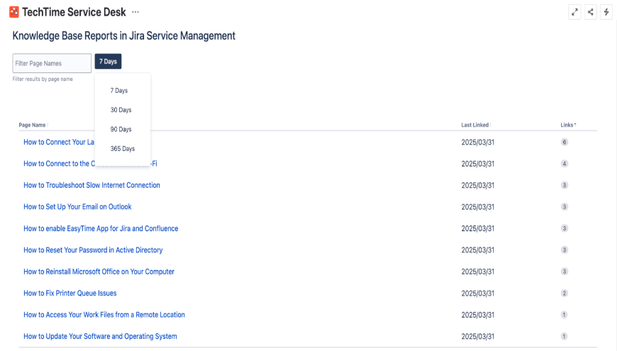The height and width of the screenshot is (351, 617).
Task: Open How to Troubleshoot Slow Internet Connection
Action: coord(91,185)
